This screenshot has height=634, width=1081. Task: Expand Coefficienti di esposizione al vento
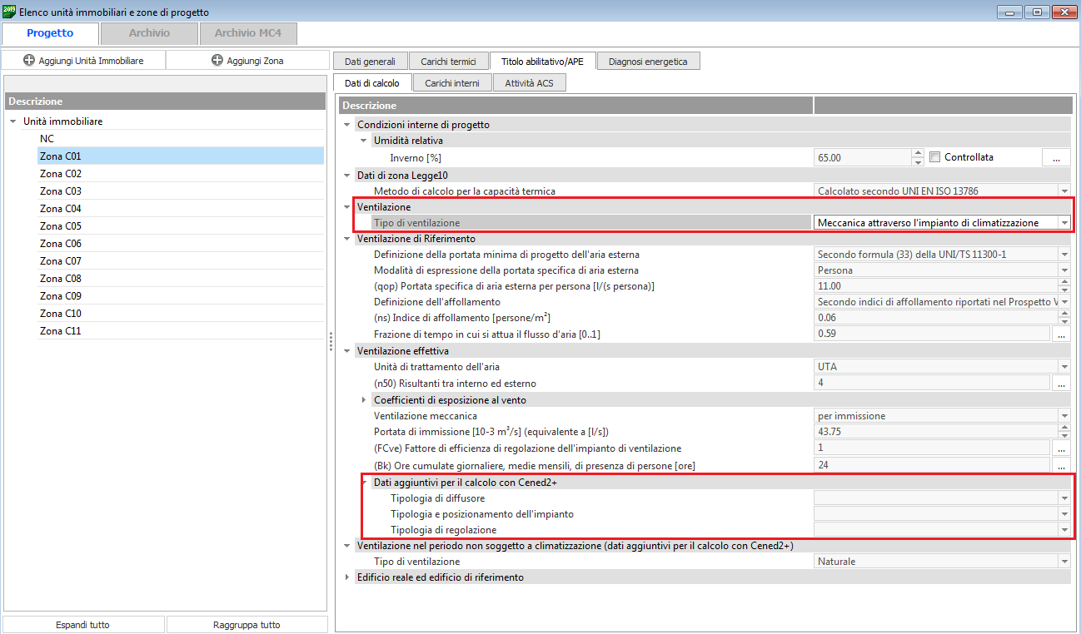coord(364,400)
